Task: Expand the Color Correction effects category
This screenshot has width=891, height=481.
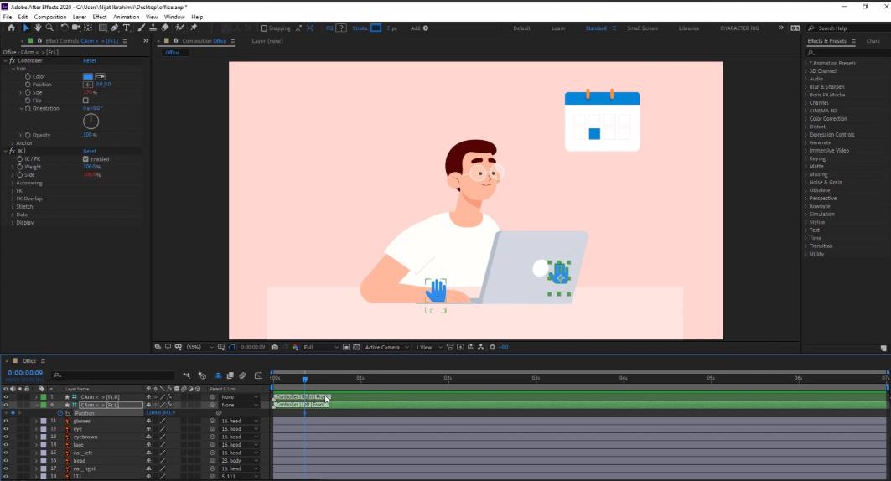Action: [806, 119]
